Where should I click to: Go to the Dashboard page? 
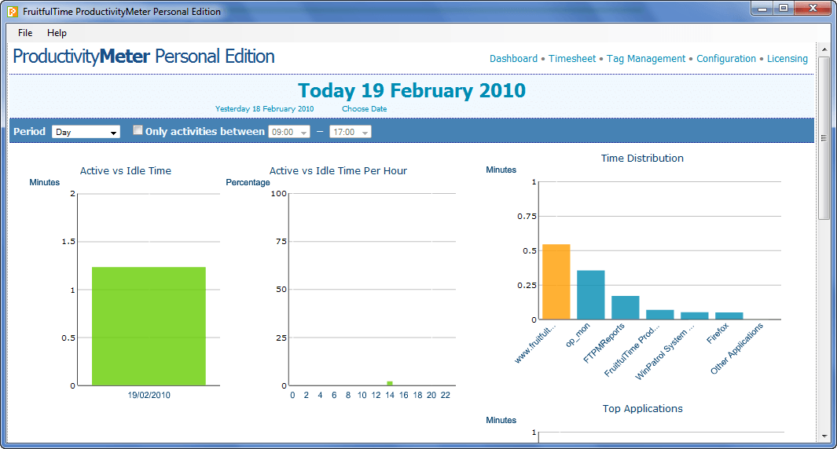(513, 59)
